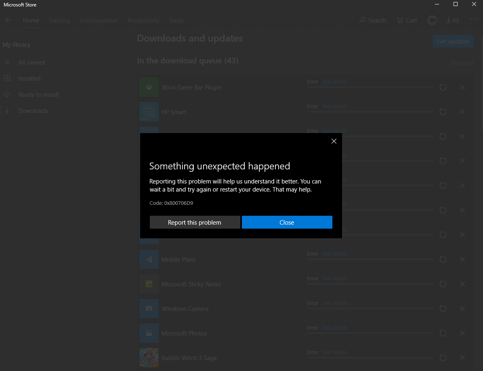Open downloads indicator showing 43
This screenshot has width=483, height=371.
point(452,20)
